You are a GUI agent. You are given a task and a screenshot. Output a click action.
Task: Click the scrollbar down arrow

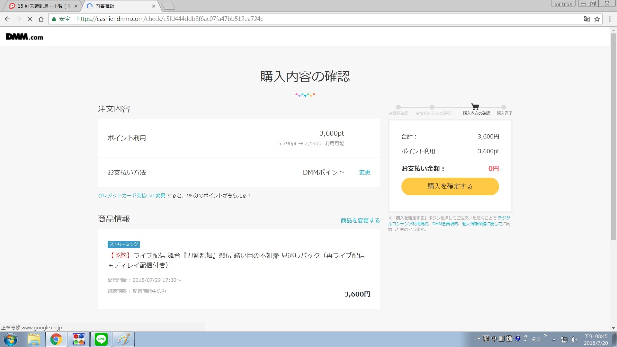click(x=613, y=328)
